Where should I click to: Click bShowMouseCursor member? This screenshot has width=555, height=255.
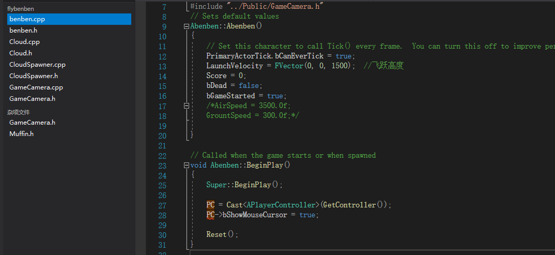click(255, 215)
